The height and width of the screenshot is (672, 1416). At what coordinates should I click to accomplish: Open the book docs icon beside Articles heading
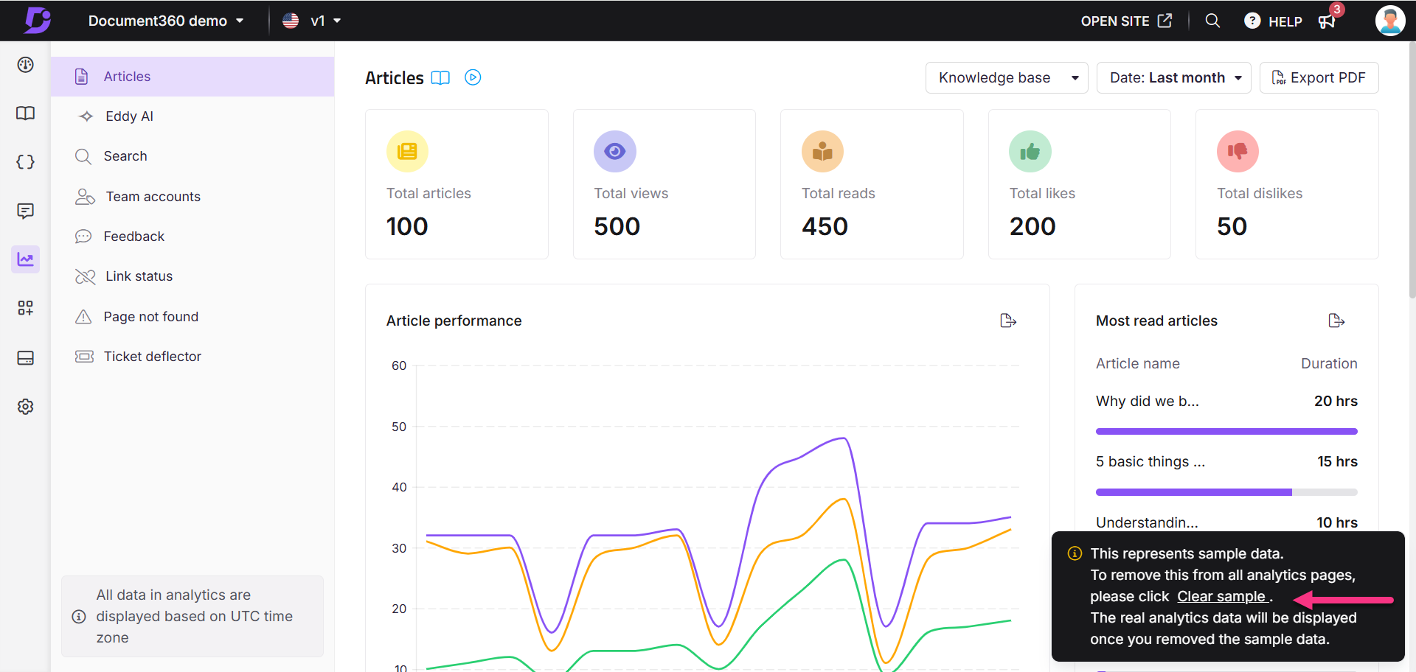(x=440, y=77)
